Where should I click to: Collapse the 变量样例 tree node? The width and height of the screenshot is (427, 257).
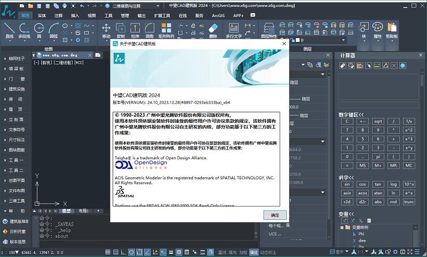342,227
